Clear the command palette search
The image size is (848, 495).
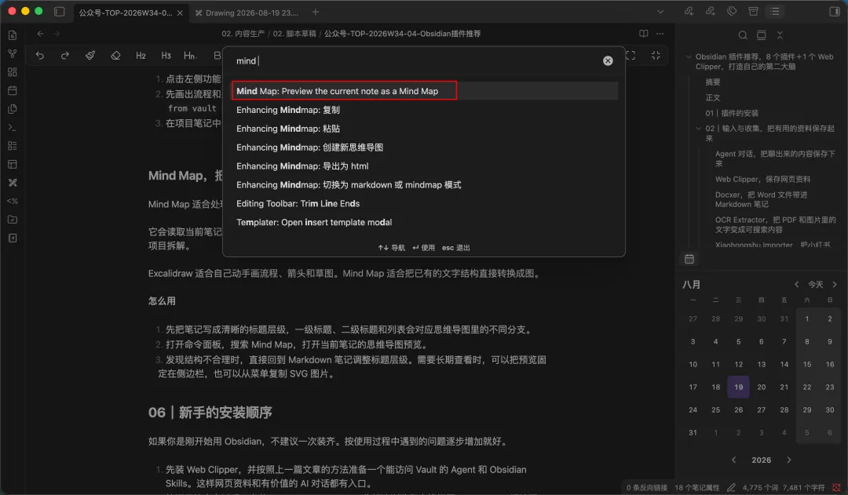tap(608, 61)
